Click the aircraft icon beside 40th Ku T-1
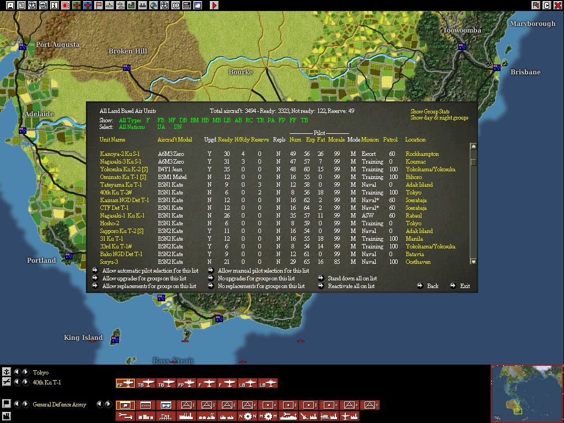The height and width of the screenshot is (423, 564). pyautogui.click(x=7, y=382)
